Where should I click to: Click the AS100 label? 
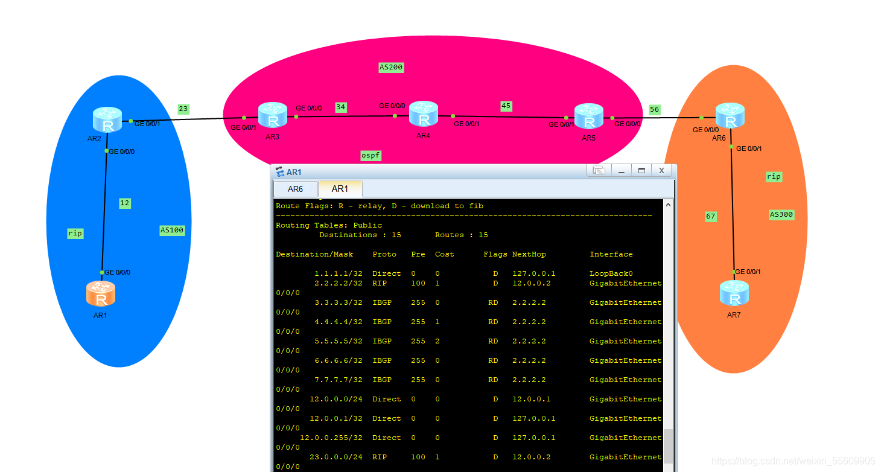click(172, 230)
